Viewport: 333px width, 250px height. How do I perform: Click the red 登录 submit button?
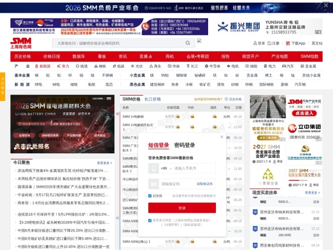[x=182, y=208]
